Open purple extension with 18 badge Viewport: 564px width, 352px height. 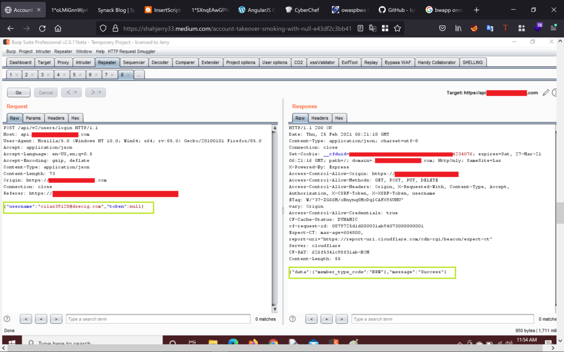coord(538,28)
